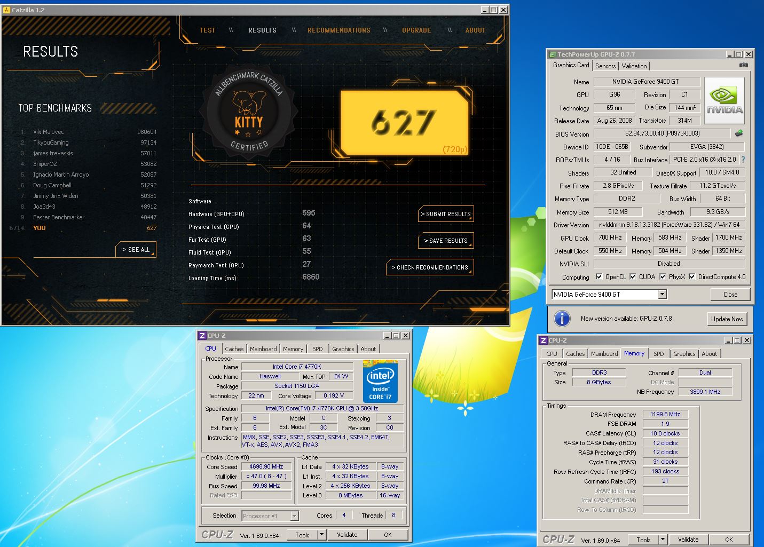Click the Core Speed value 4698.90 MHz
This screenshot has width=764, height=547.
pyautogui.click(x=266, y=466)
